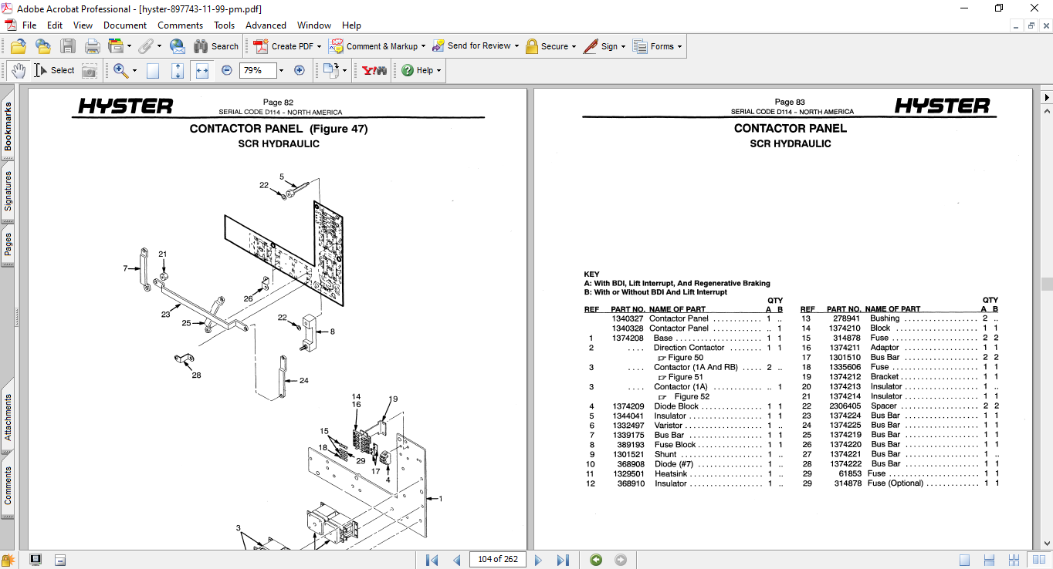
Task: Click the Print icon
Action: pyautogui.click(x=92, y=46)
